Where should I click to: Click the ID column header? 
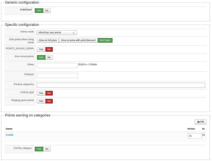click(x=203, y=129)
